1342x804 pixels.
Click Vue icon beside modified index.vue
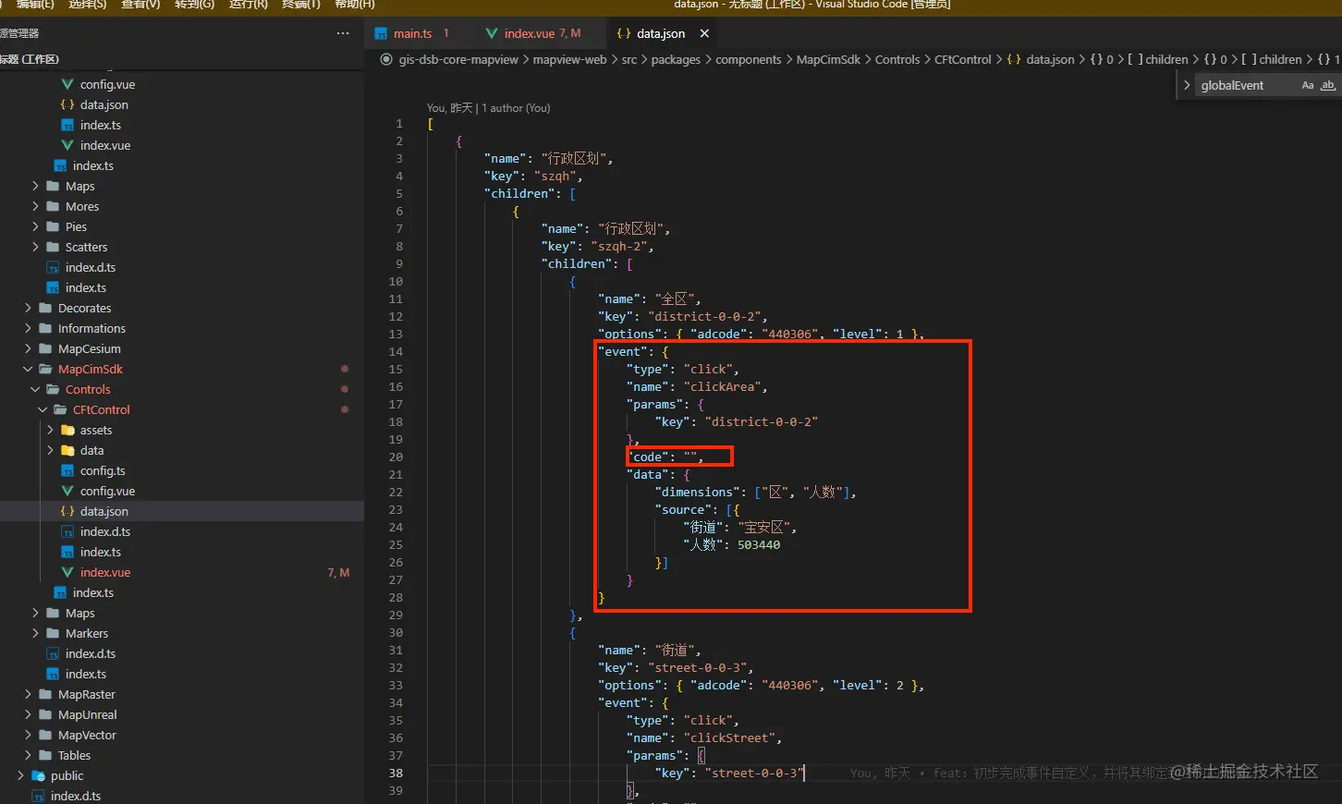(x=67, y=572)
